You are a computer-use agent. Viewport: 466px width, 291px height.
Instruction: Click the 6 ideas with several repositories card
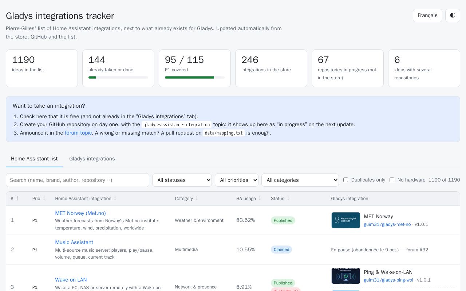424,68
